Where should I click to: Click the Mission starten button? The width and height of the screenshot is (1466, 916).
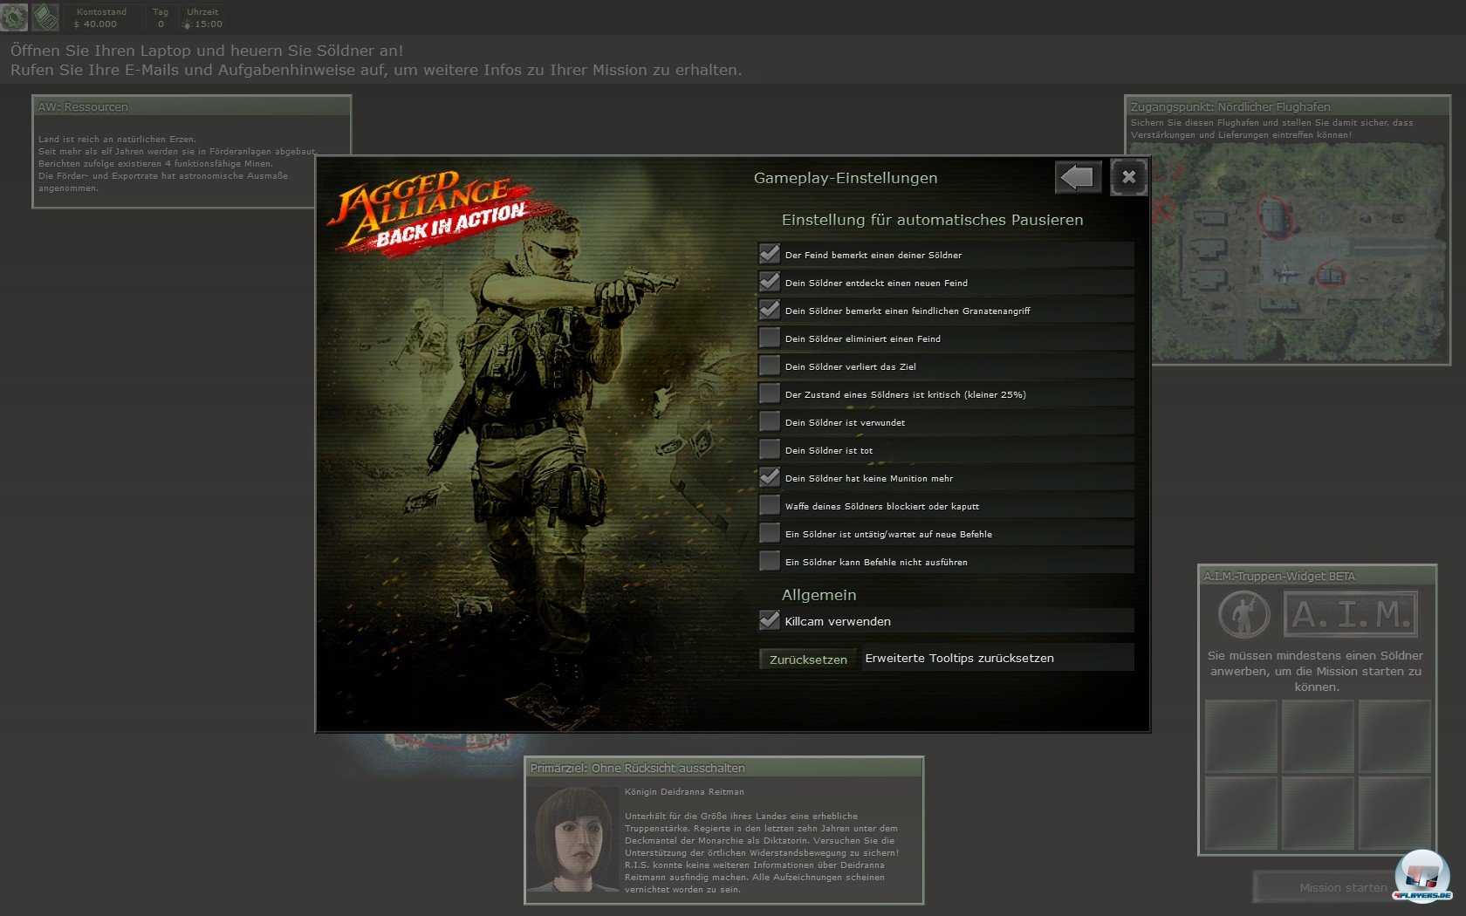1342,887
